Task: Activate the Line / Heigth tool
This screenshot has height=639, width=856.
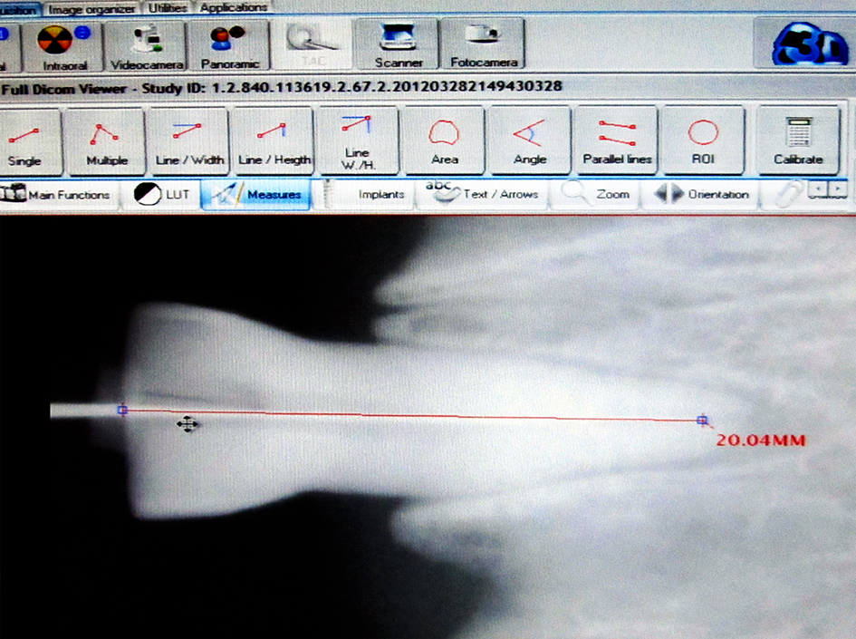Action: (274, 141)
